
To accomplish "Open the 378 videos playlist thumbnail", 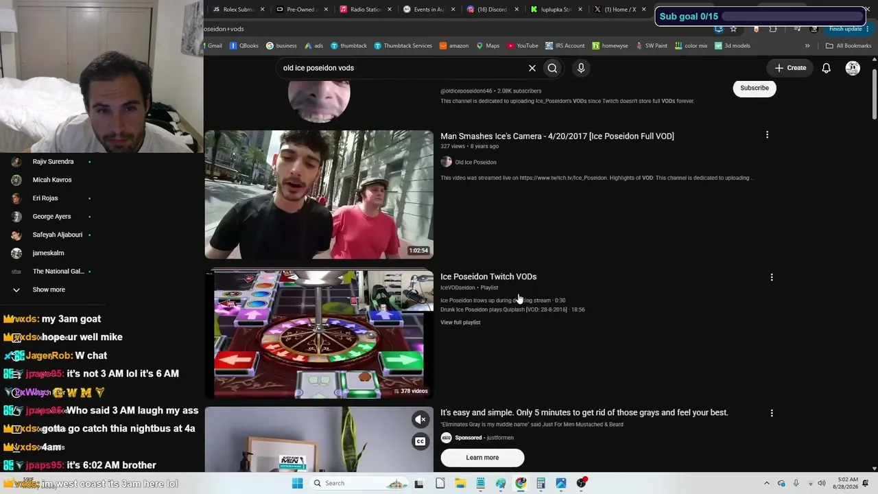I will 319,333.
